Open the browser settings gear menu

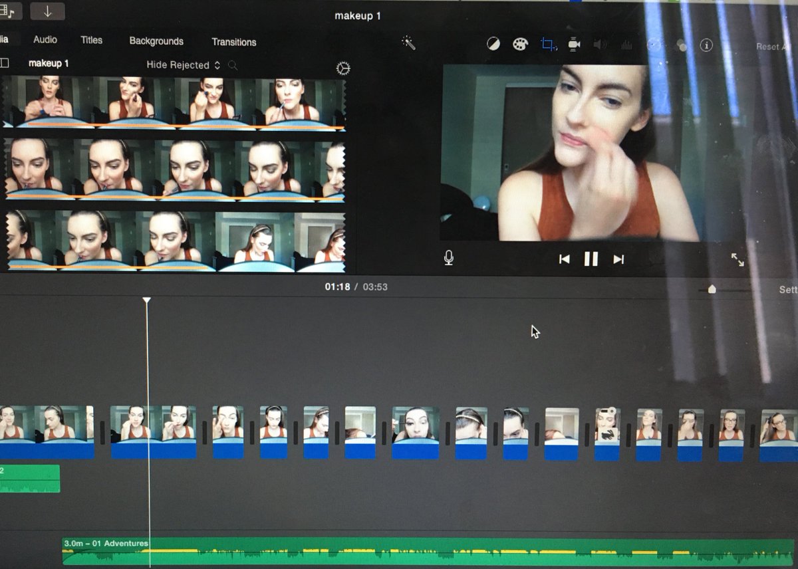[344, 68]
